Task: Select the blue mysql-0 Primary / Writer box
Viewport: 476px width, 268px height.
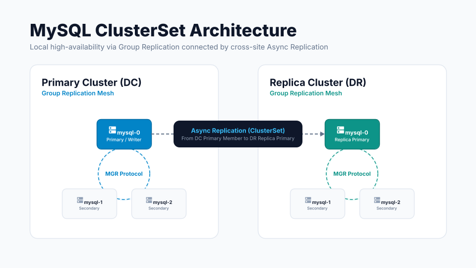Action: [x=124, y=134]
